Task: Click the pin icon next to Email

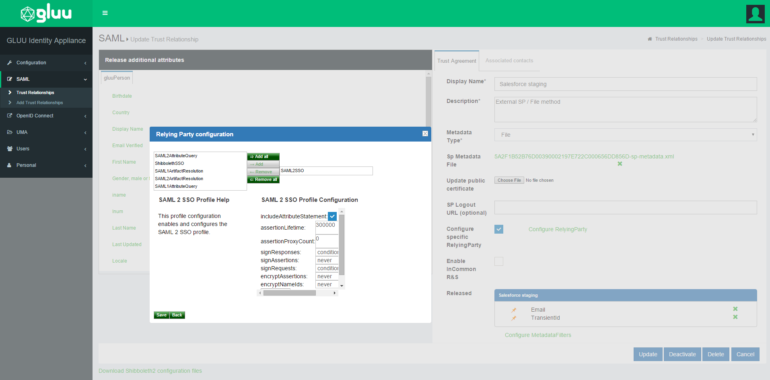Action: point(514,310)
